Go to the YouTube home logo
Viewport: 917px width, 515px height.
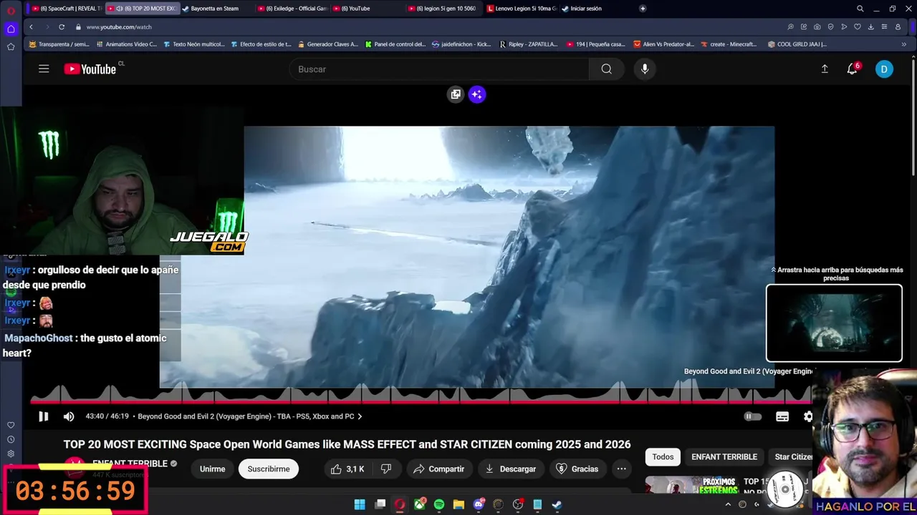pyautogui.click(x=90, y=69)
